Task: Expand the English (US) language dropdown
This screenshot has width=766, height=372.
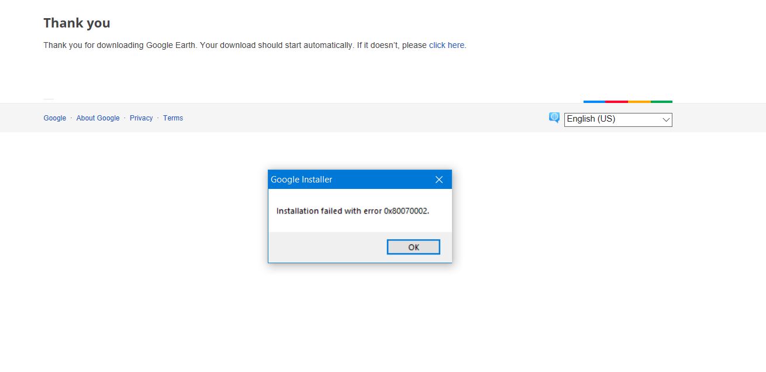Action: pyautogui.click(x=618, y=119)
